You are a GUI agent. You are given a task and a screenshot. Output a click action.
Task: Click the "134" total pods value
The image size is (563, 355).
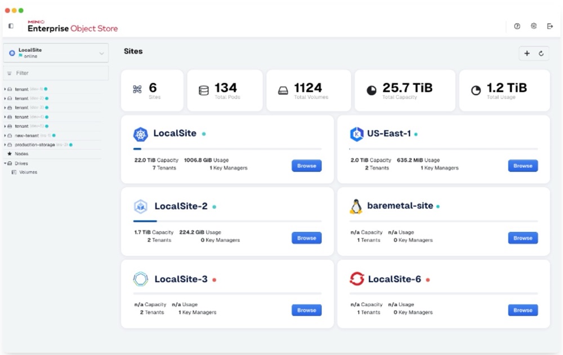tap(226, 88)
